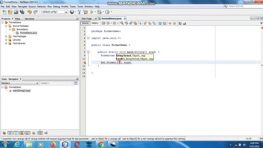Viewport: 263px width, 148px height.
Task: Open the Refactor menu
Action: tap(42, 7)
